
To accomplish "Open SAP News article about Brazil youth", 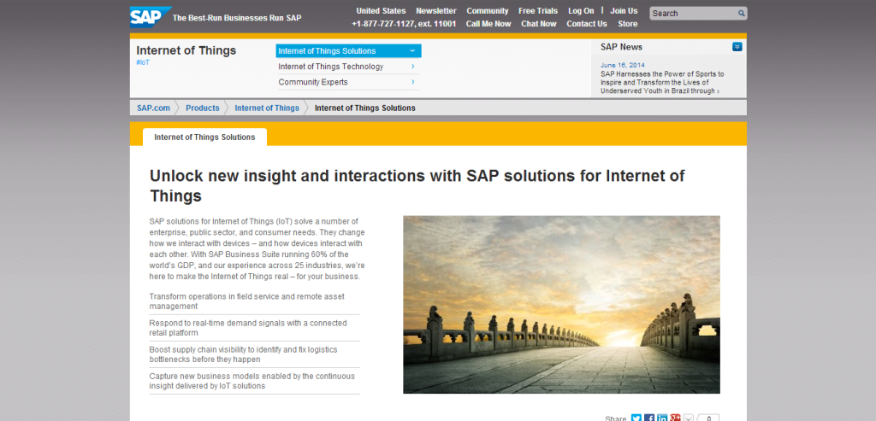I will coord(662,82).
